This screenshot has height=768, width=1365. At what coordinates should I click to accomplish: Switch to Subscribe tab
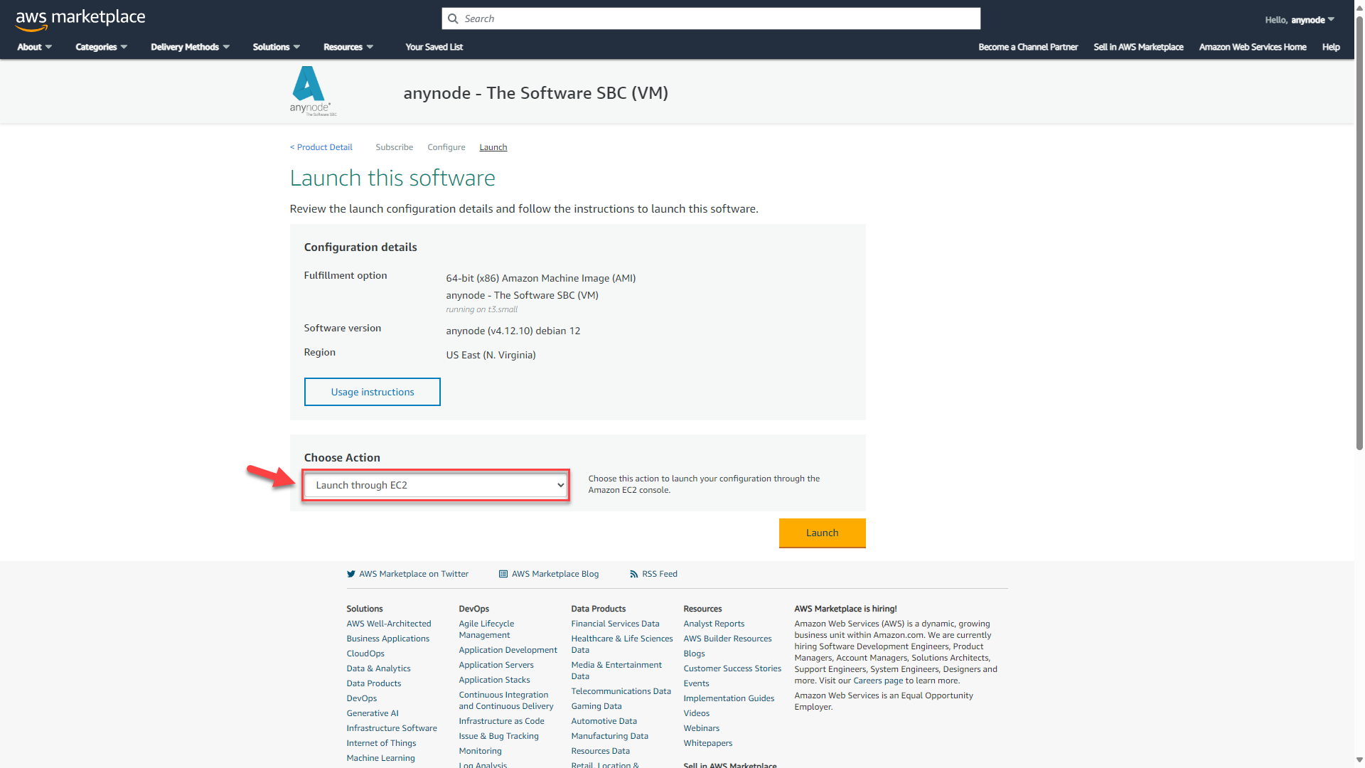point(394,147)
